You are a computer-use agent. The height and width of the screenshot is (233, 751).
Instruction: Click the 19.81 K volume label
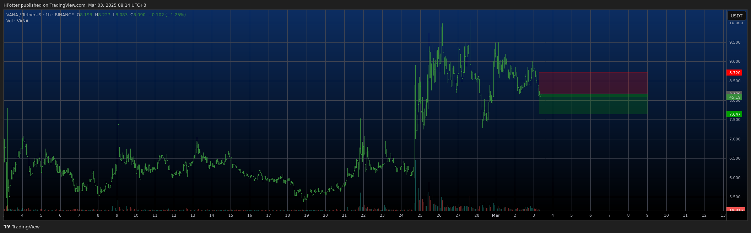point(736,210)
